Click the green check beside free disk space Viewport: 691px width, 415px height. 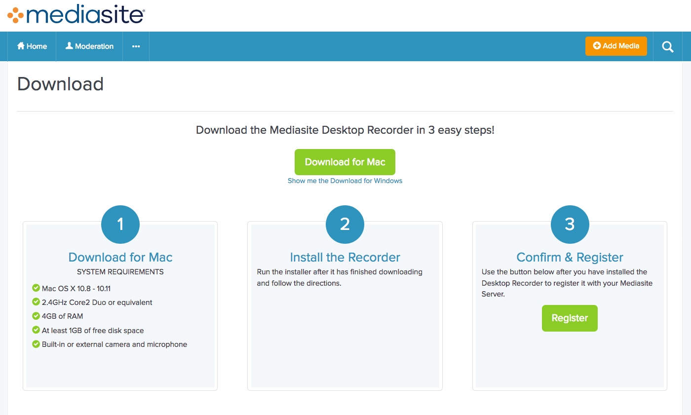(36, 330)
